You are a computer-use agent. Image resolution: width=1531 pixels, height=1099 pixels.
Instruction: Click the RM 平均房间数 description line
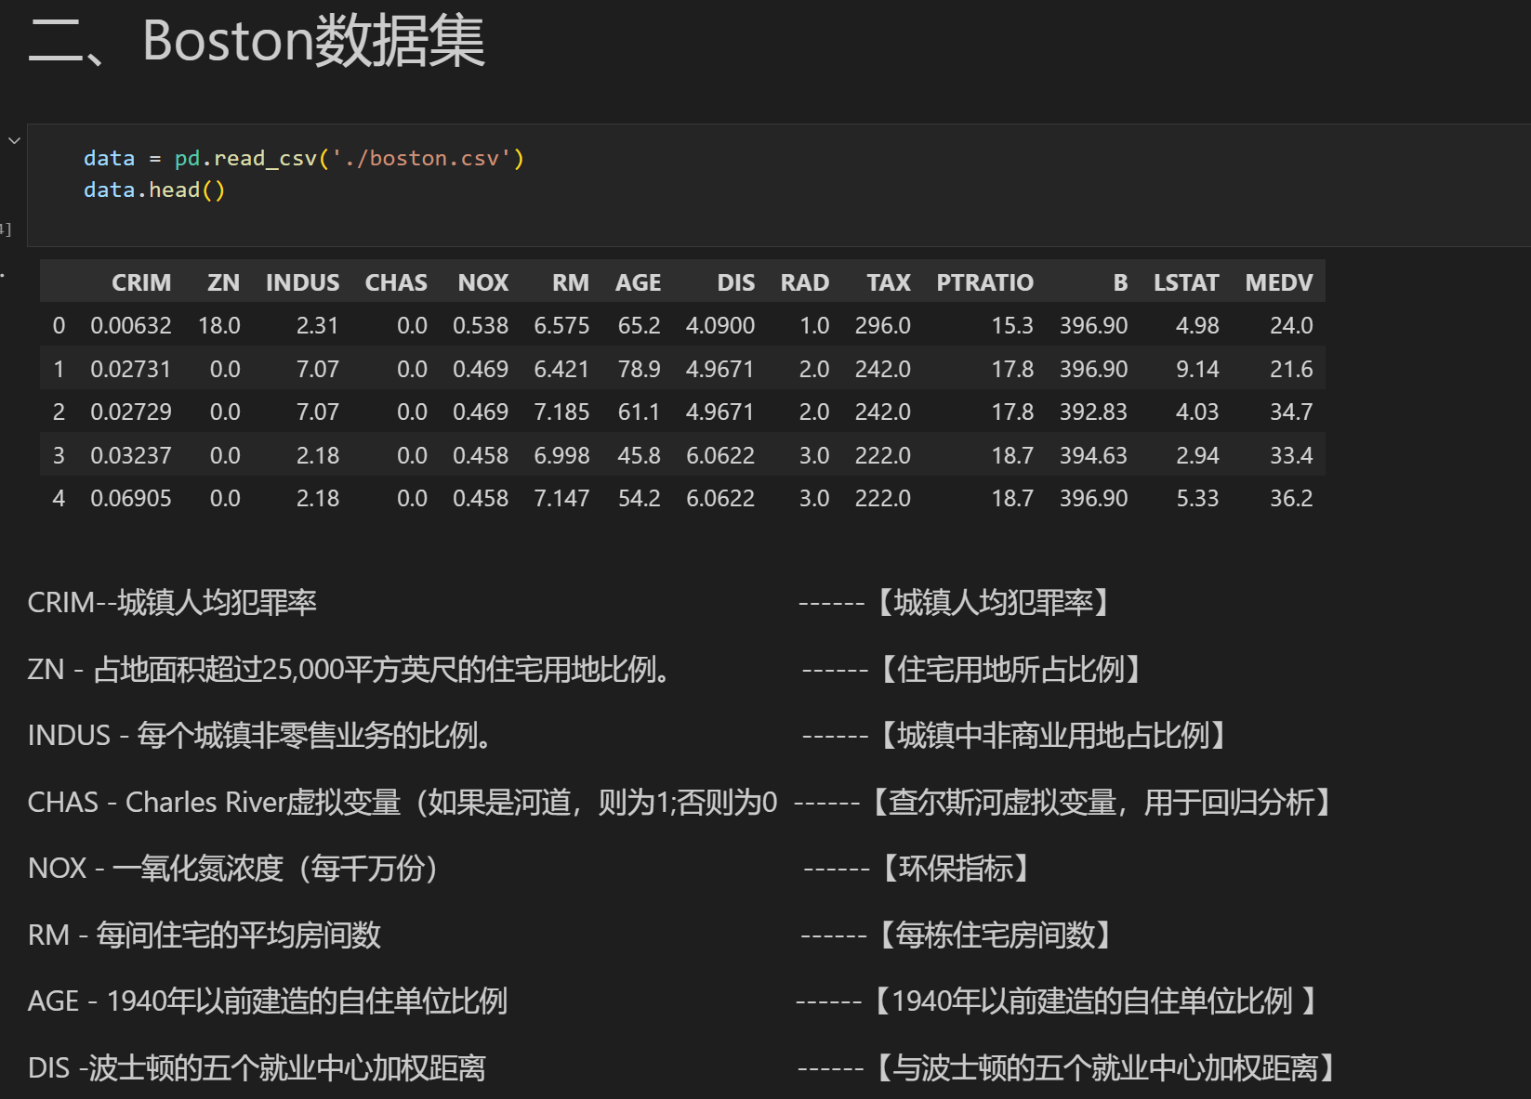[205, 935]
